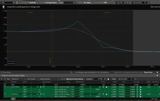Image resolution: width=160 pixels, height=101 pixels.
Task: Open the calendar icon for the 06/22/2026 date
Action: tap(132, 79)
